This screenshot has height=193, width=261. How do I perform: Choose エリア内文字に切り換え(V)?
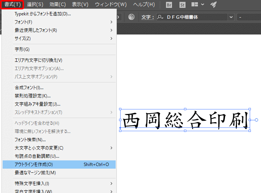point(59,60)
